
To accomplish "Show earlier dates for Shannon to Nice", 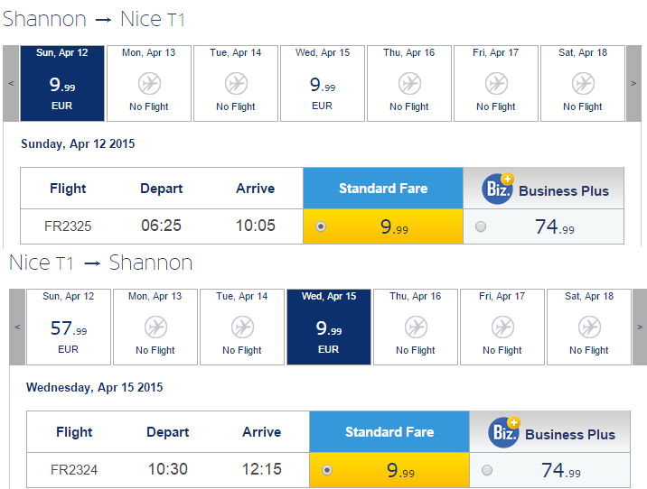I will pos(11,84).
